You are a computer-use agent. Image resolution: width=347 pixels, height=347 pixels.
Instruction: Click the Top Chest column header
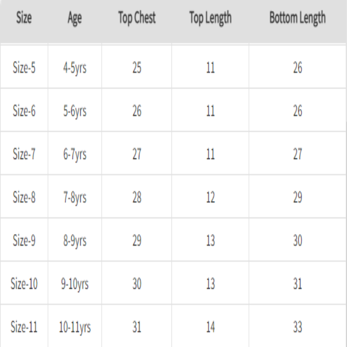[137, 18]
